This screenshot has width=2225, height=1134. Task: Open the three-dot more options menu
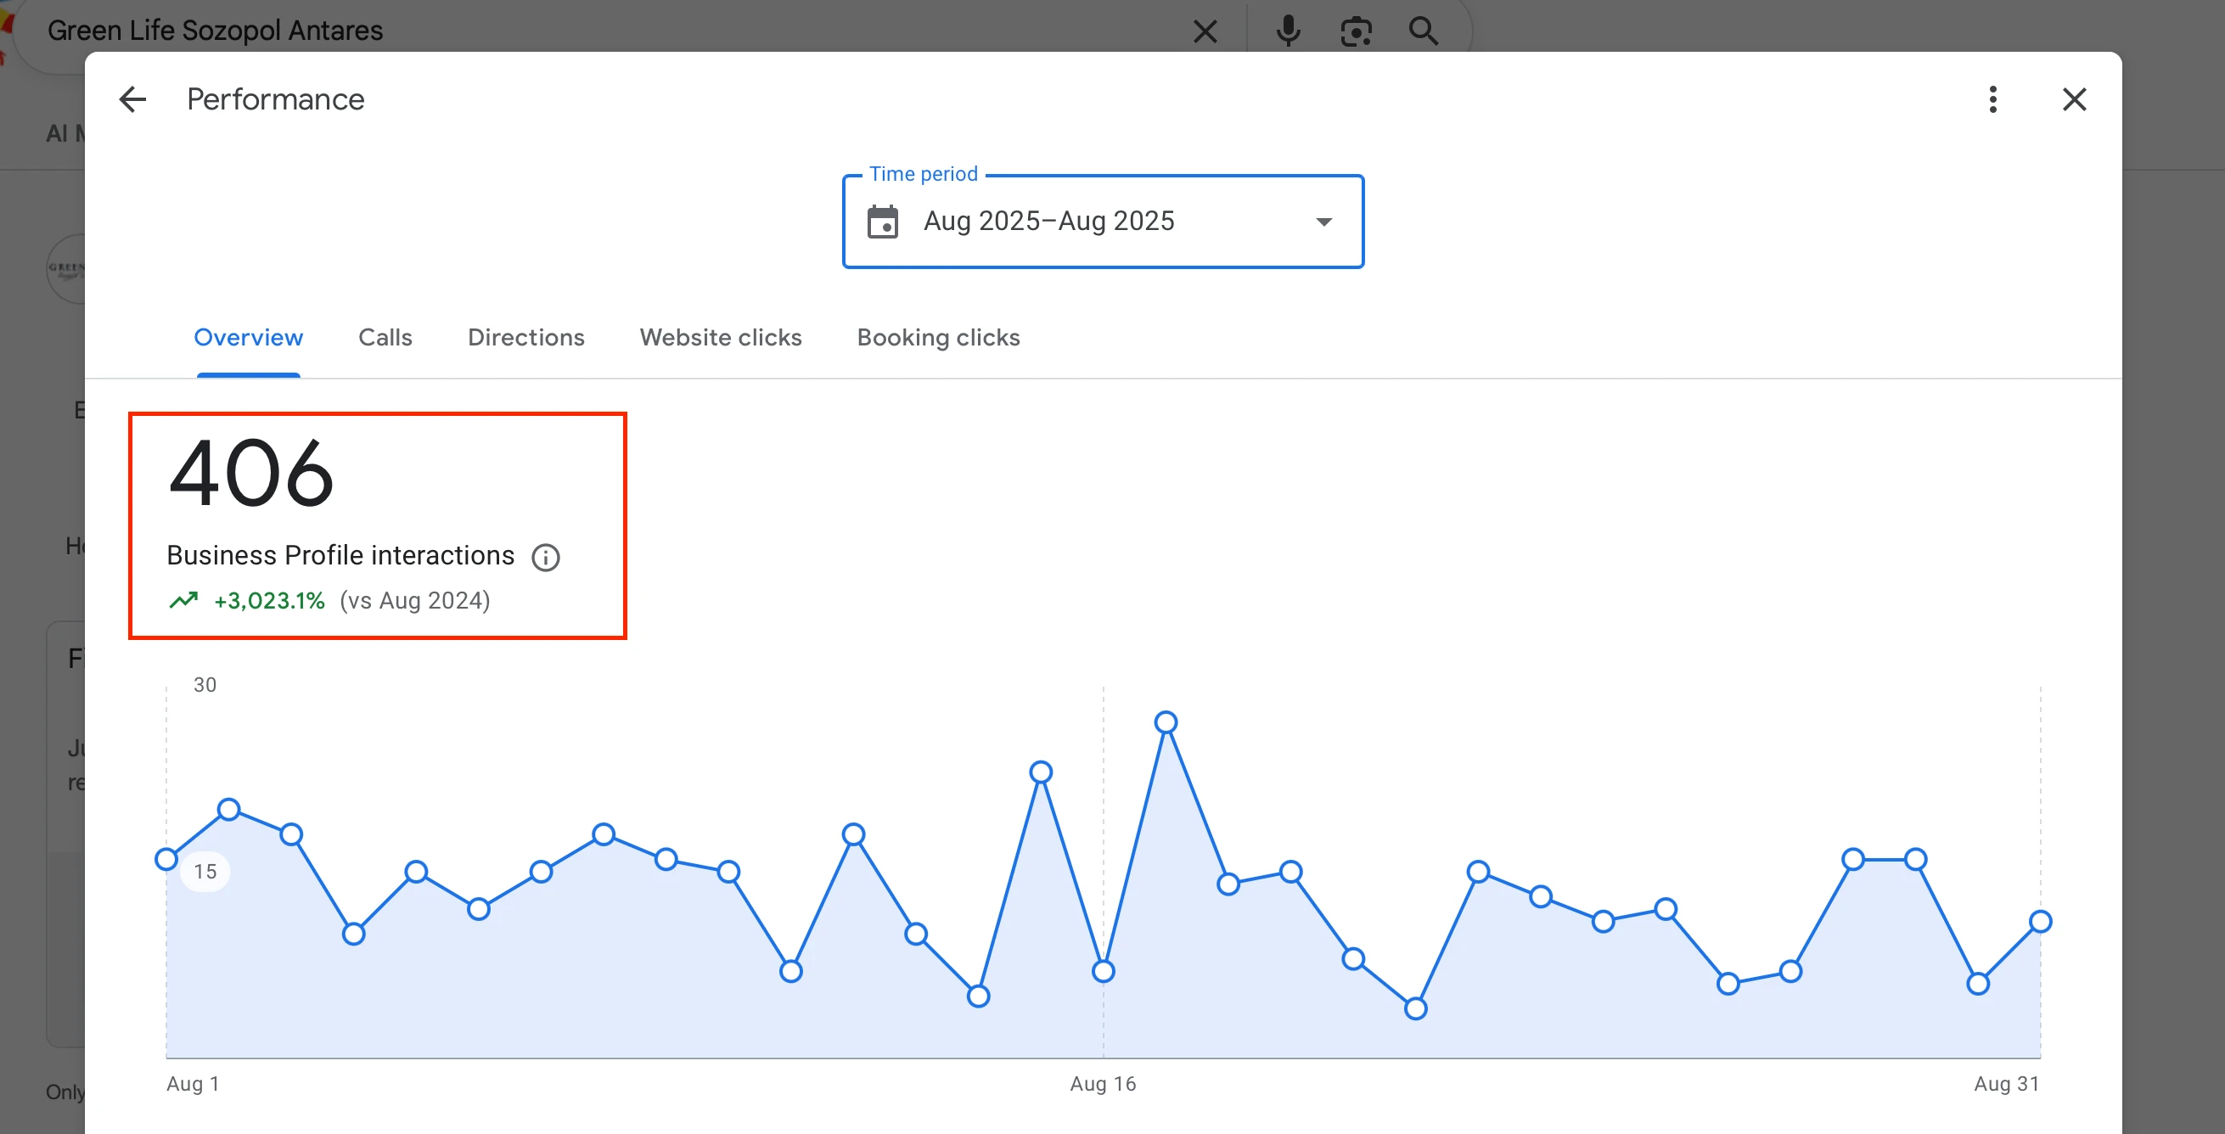click(1992, 99)
